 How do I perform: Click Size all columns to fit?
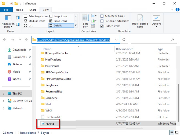coord(93,26)
